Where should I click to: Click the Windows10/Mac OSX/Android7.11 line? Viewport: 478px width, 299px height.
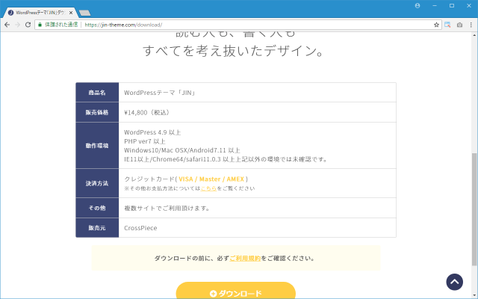(x=182, y=150)
